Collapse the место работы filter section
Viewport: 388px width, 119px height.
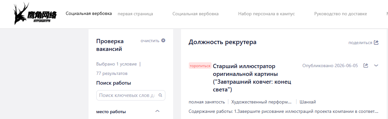(157, 111)
